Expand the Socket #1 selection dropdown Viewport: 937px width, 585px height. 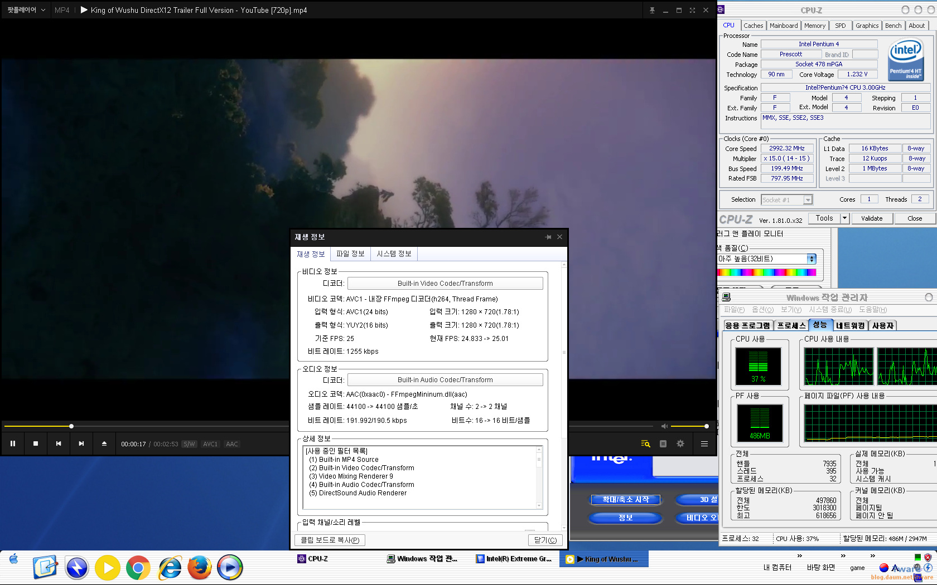tap(808, 200)
